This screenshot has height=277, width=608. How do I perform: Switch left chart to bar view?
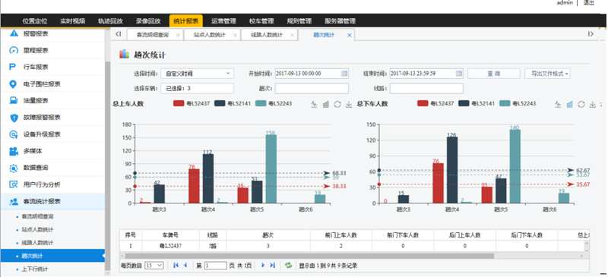(326, 104)
